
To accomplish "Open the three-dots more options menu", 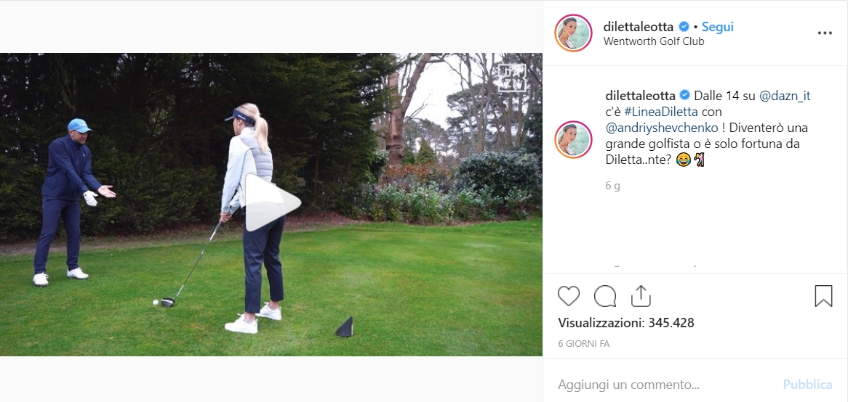I will 825,33.
